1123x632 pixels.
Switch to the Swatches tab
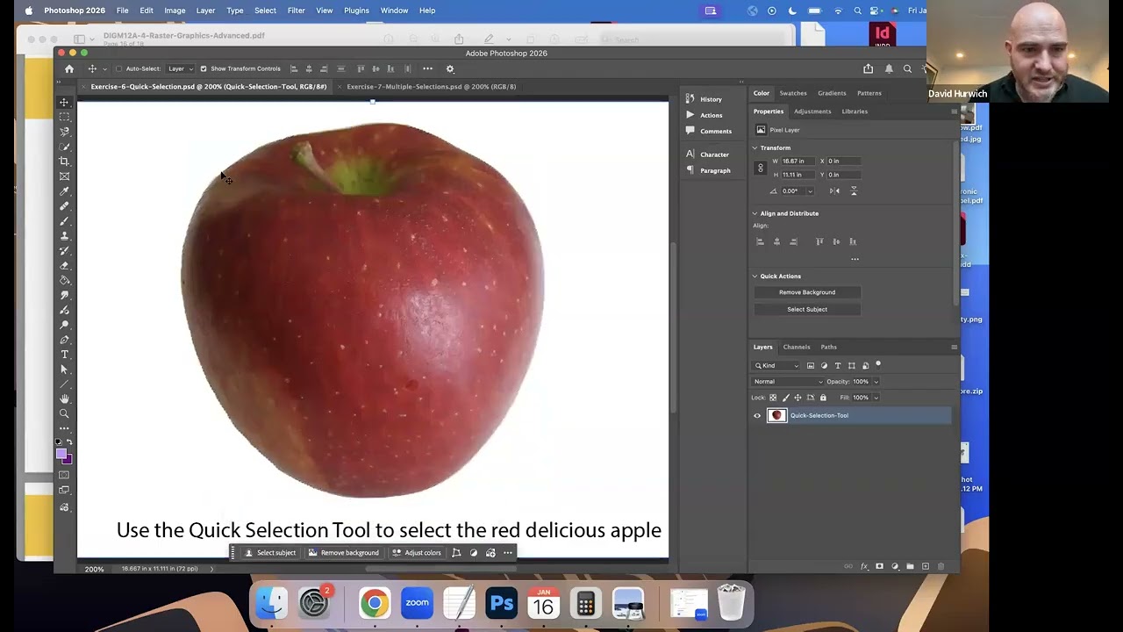click(793, 93)
